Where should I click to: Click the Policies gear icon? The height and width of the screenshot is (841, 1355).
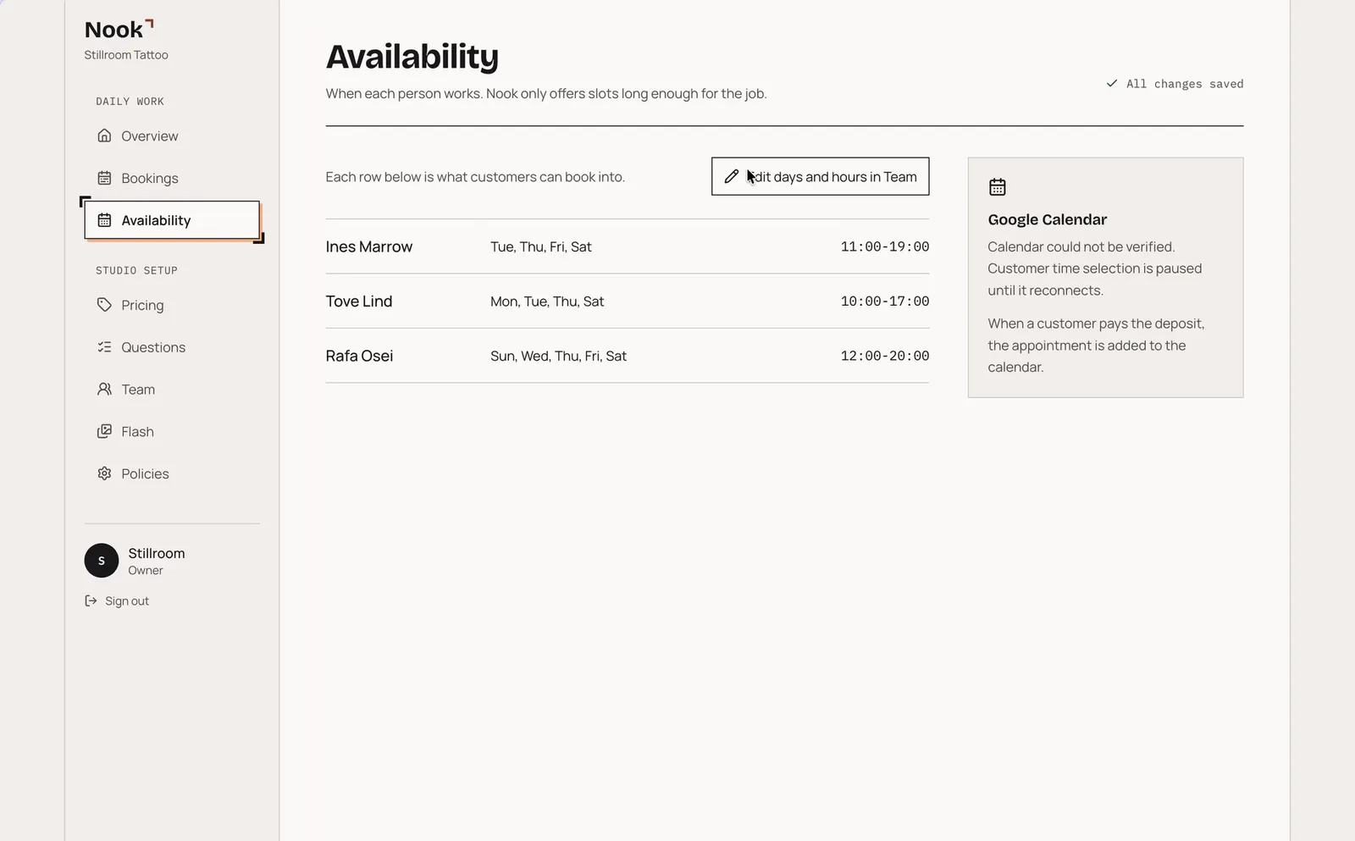[104, 473]
